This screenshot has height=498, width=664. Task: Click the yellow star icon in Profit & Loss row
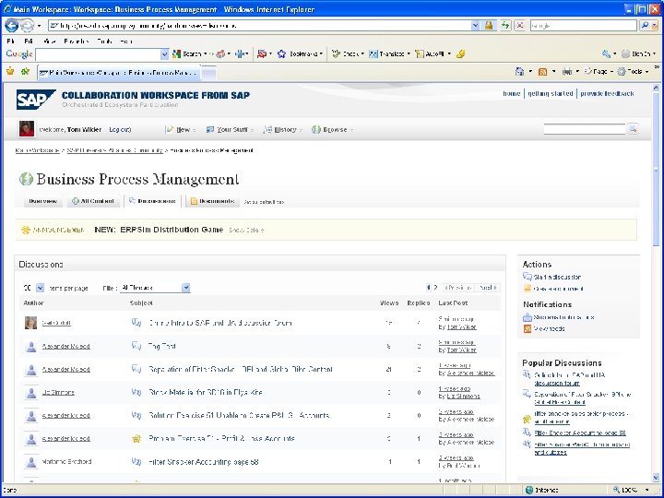tap(136, 439)
